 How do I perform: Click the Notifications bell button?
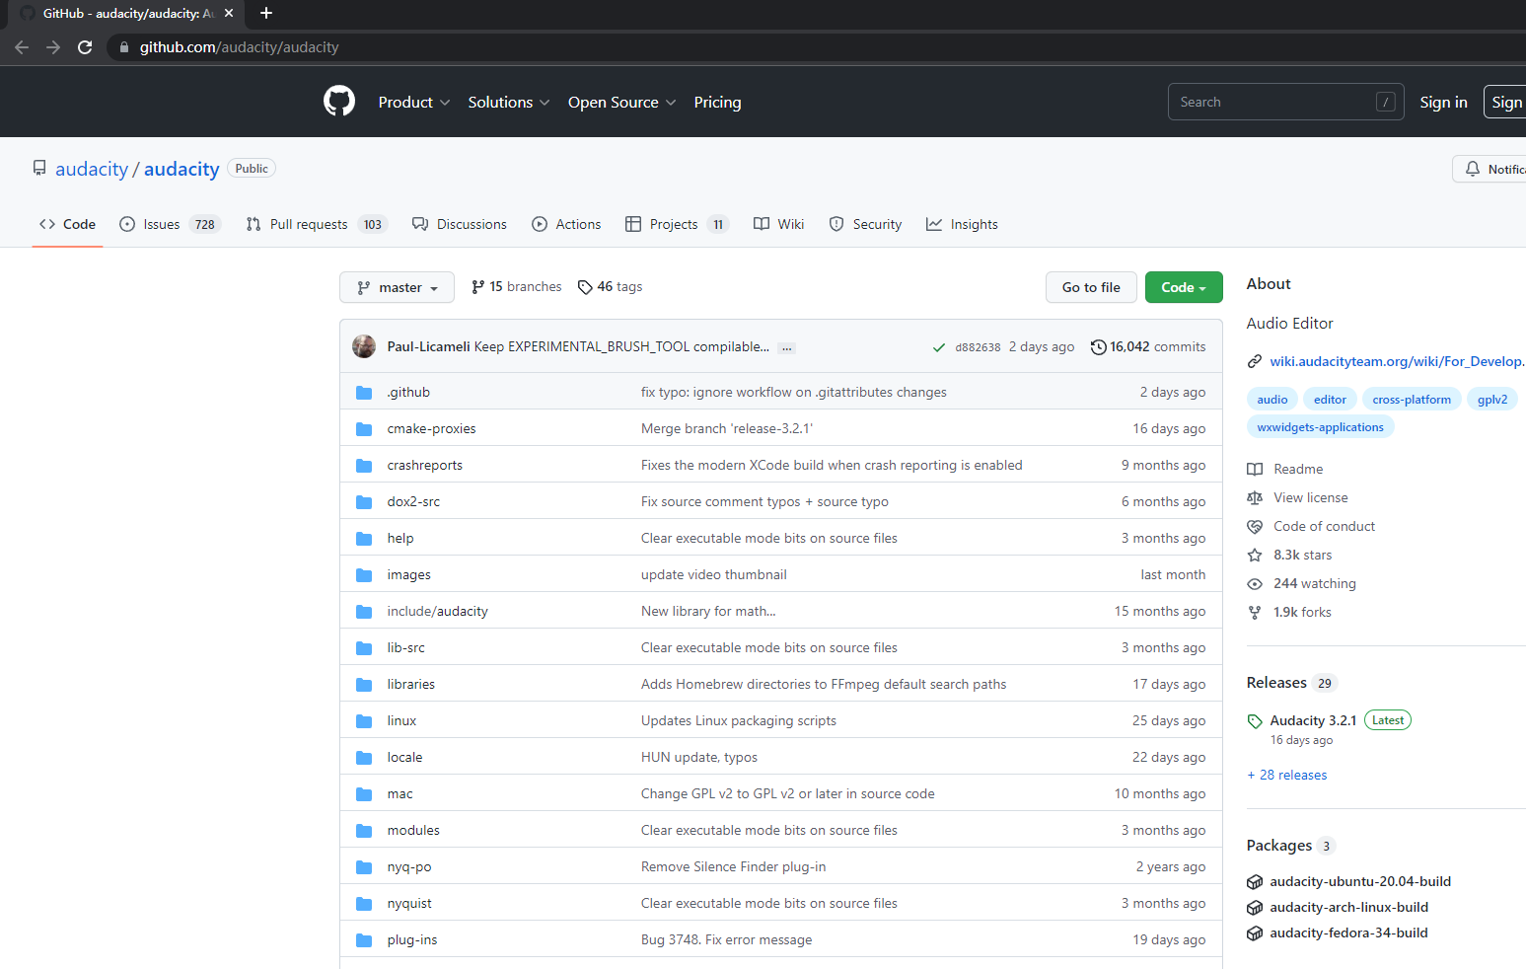click(x=1490, y=169)
